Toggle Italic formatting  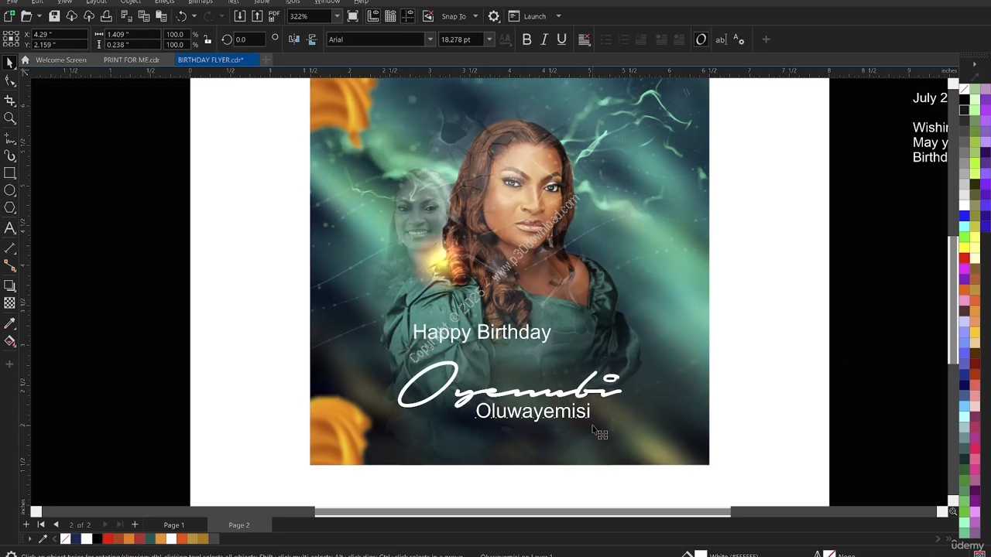(x=544, y=39)
